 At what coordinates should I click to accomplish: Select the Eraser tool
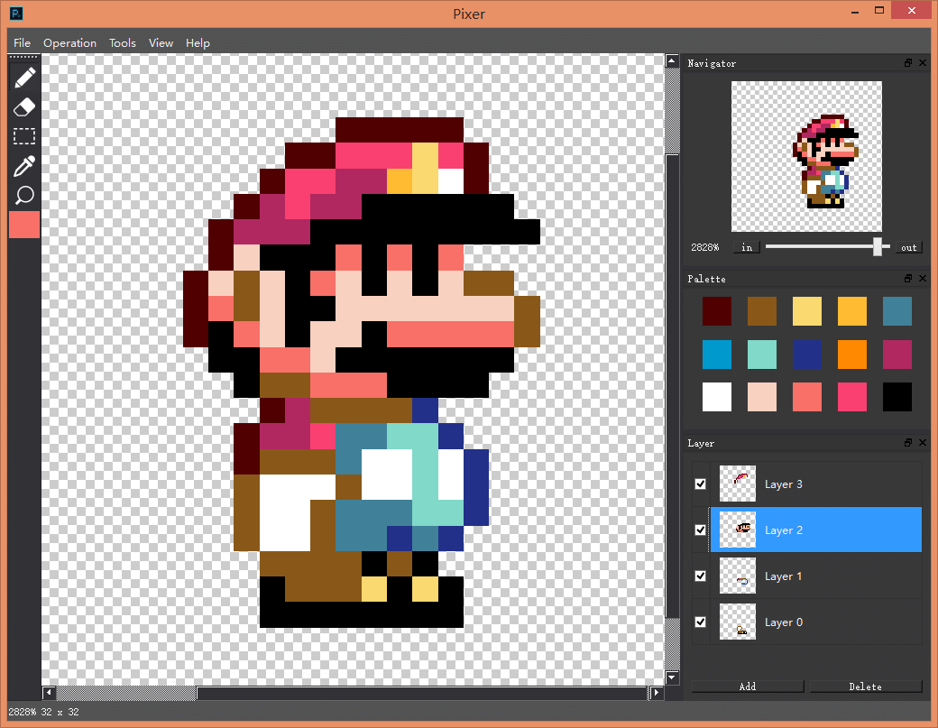coord(24,107)
